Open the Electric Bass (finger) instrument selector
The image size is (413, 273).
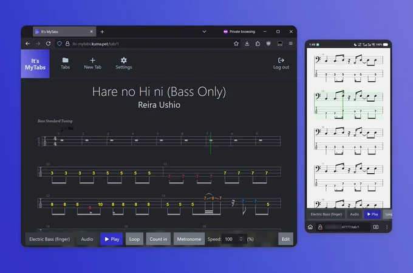[x=50, y=239]
